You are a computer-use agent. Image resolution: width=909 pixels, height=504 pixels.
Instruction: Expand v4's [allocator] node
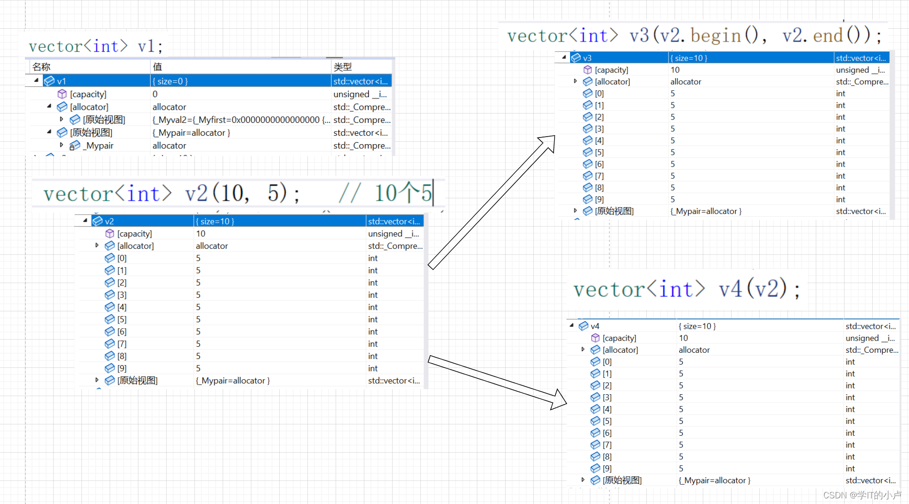tap(583, 350)
